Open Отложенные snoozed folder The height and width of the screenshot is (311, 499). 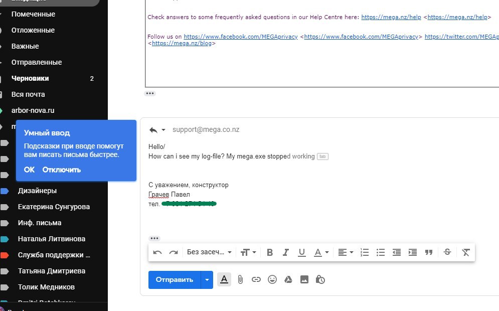tap(33, 30)
